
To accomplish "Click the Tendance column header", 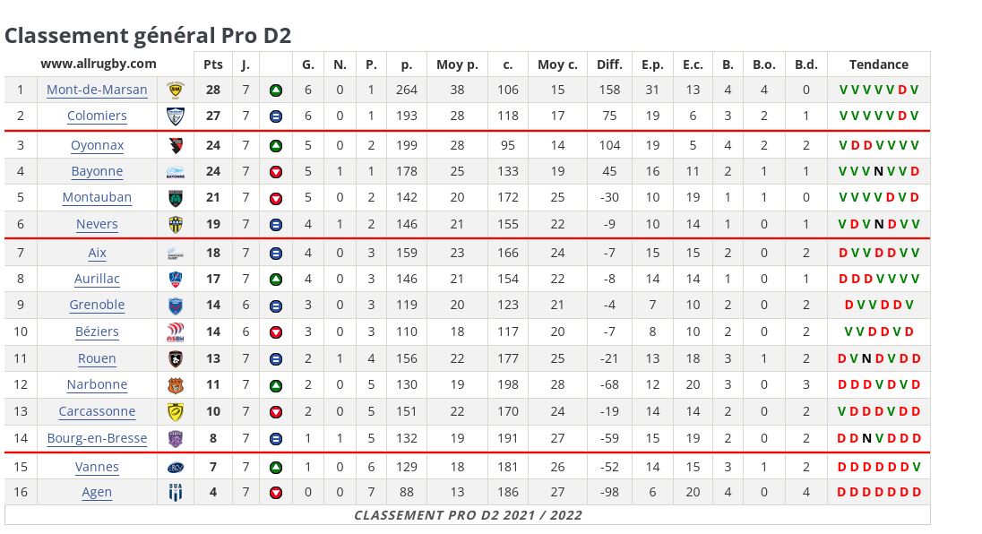I will pyautogui.click(x=878, y=65).
